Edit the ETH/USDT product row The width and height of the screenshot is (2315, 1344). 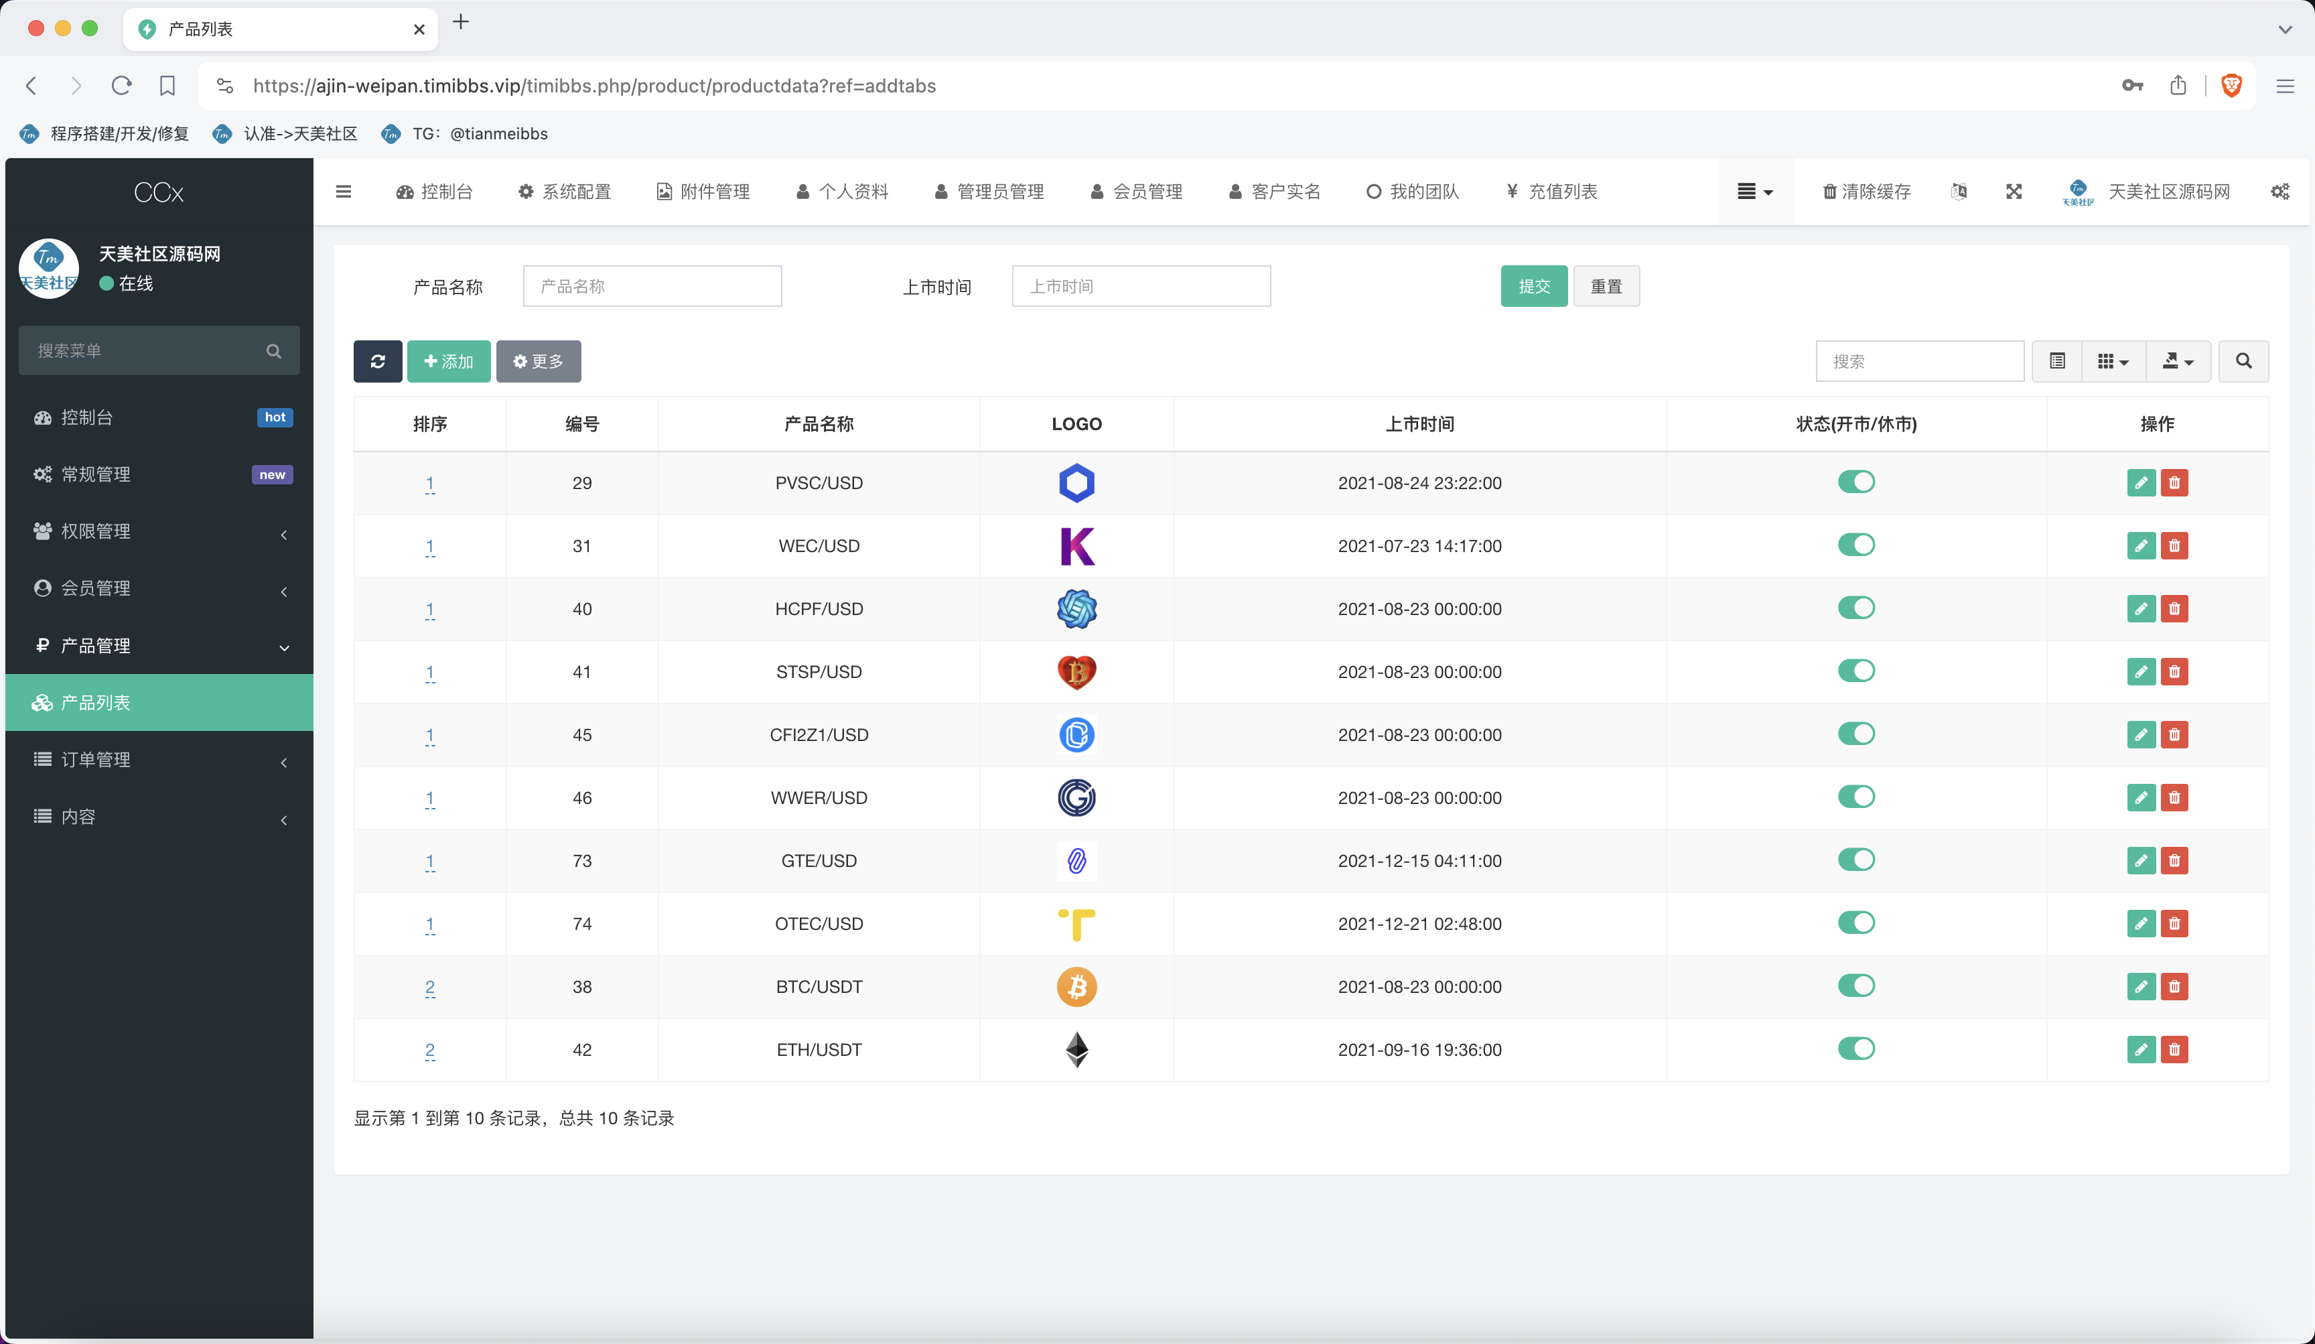(x=2140, y=1049)
